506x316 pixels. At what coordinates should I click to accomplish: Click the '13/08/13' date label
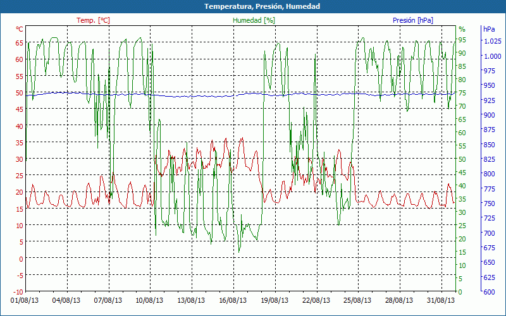[x=191, y=301]
